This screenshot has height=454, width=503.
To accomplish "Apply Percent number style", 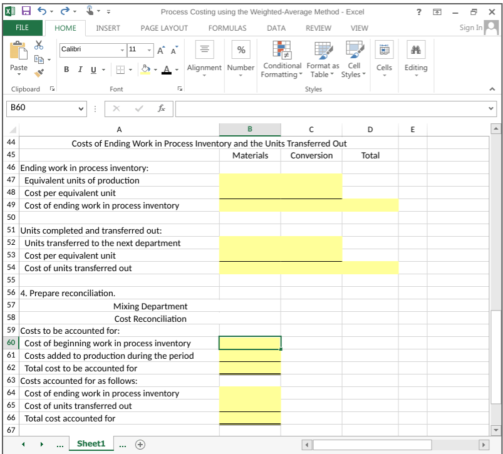I will coord(241,49).
